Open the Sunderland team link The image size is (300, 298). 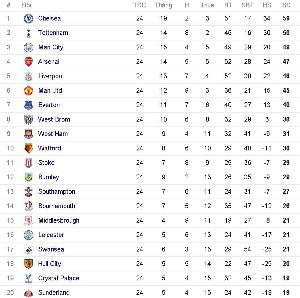pos(54,293)
